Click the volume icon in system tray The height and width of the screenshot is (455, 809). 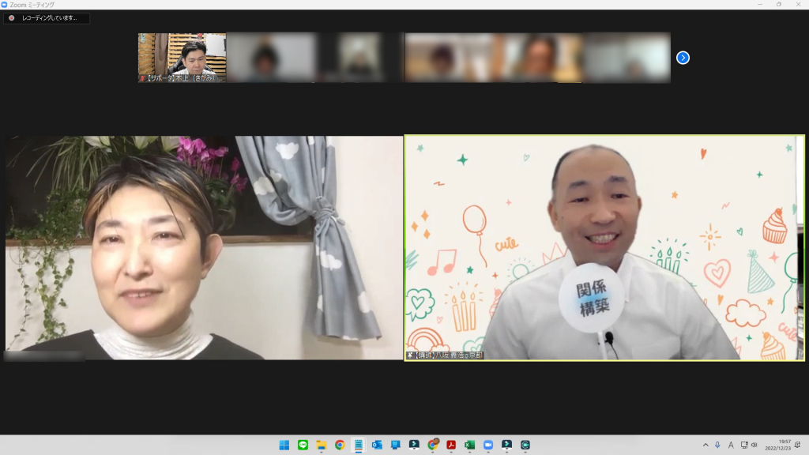pos(754,445)
